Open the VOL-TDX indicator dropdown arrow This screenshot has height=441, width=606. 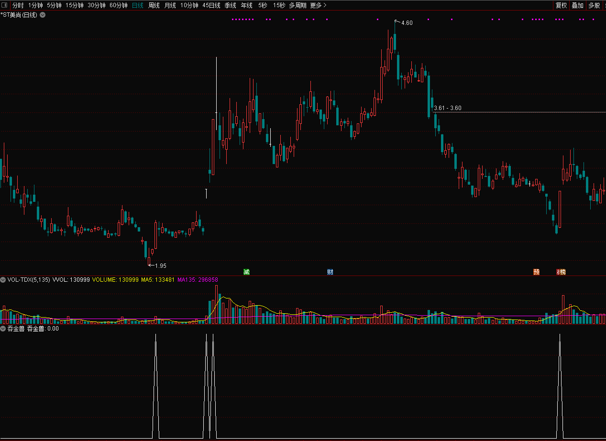pos(3,279)
